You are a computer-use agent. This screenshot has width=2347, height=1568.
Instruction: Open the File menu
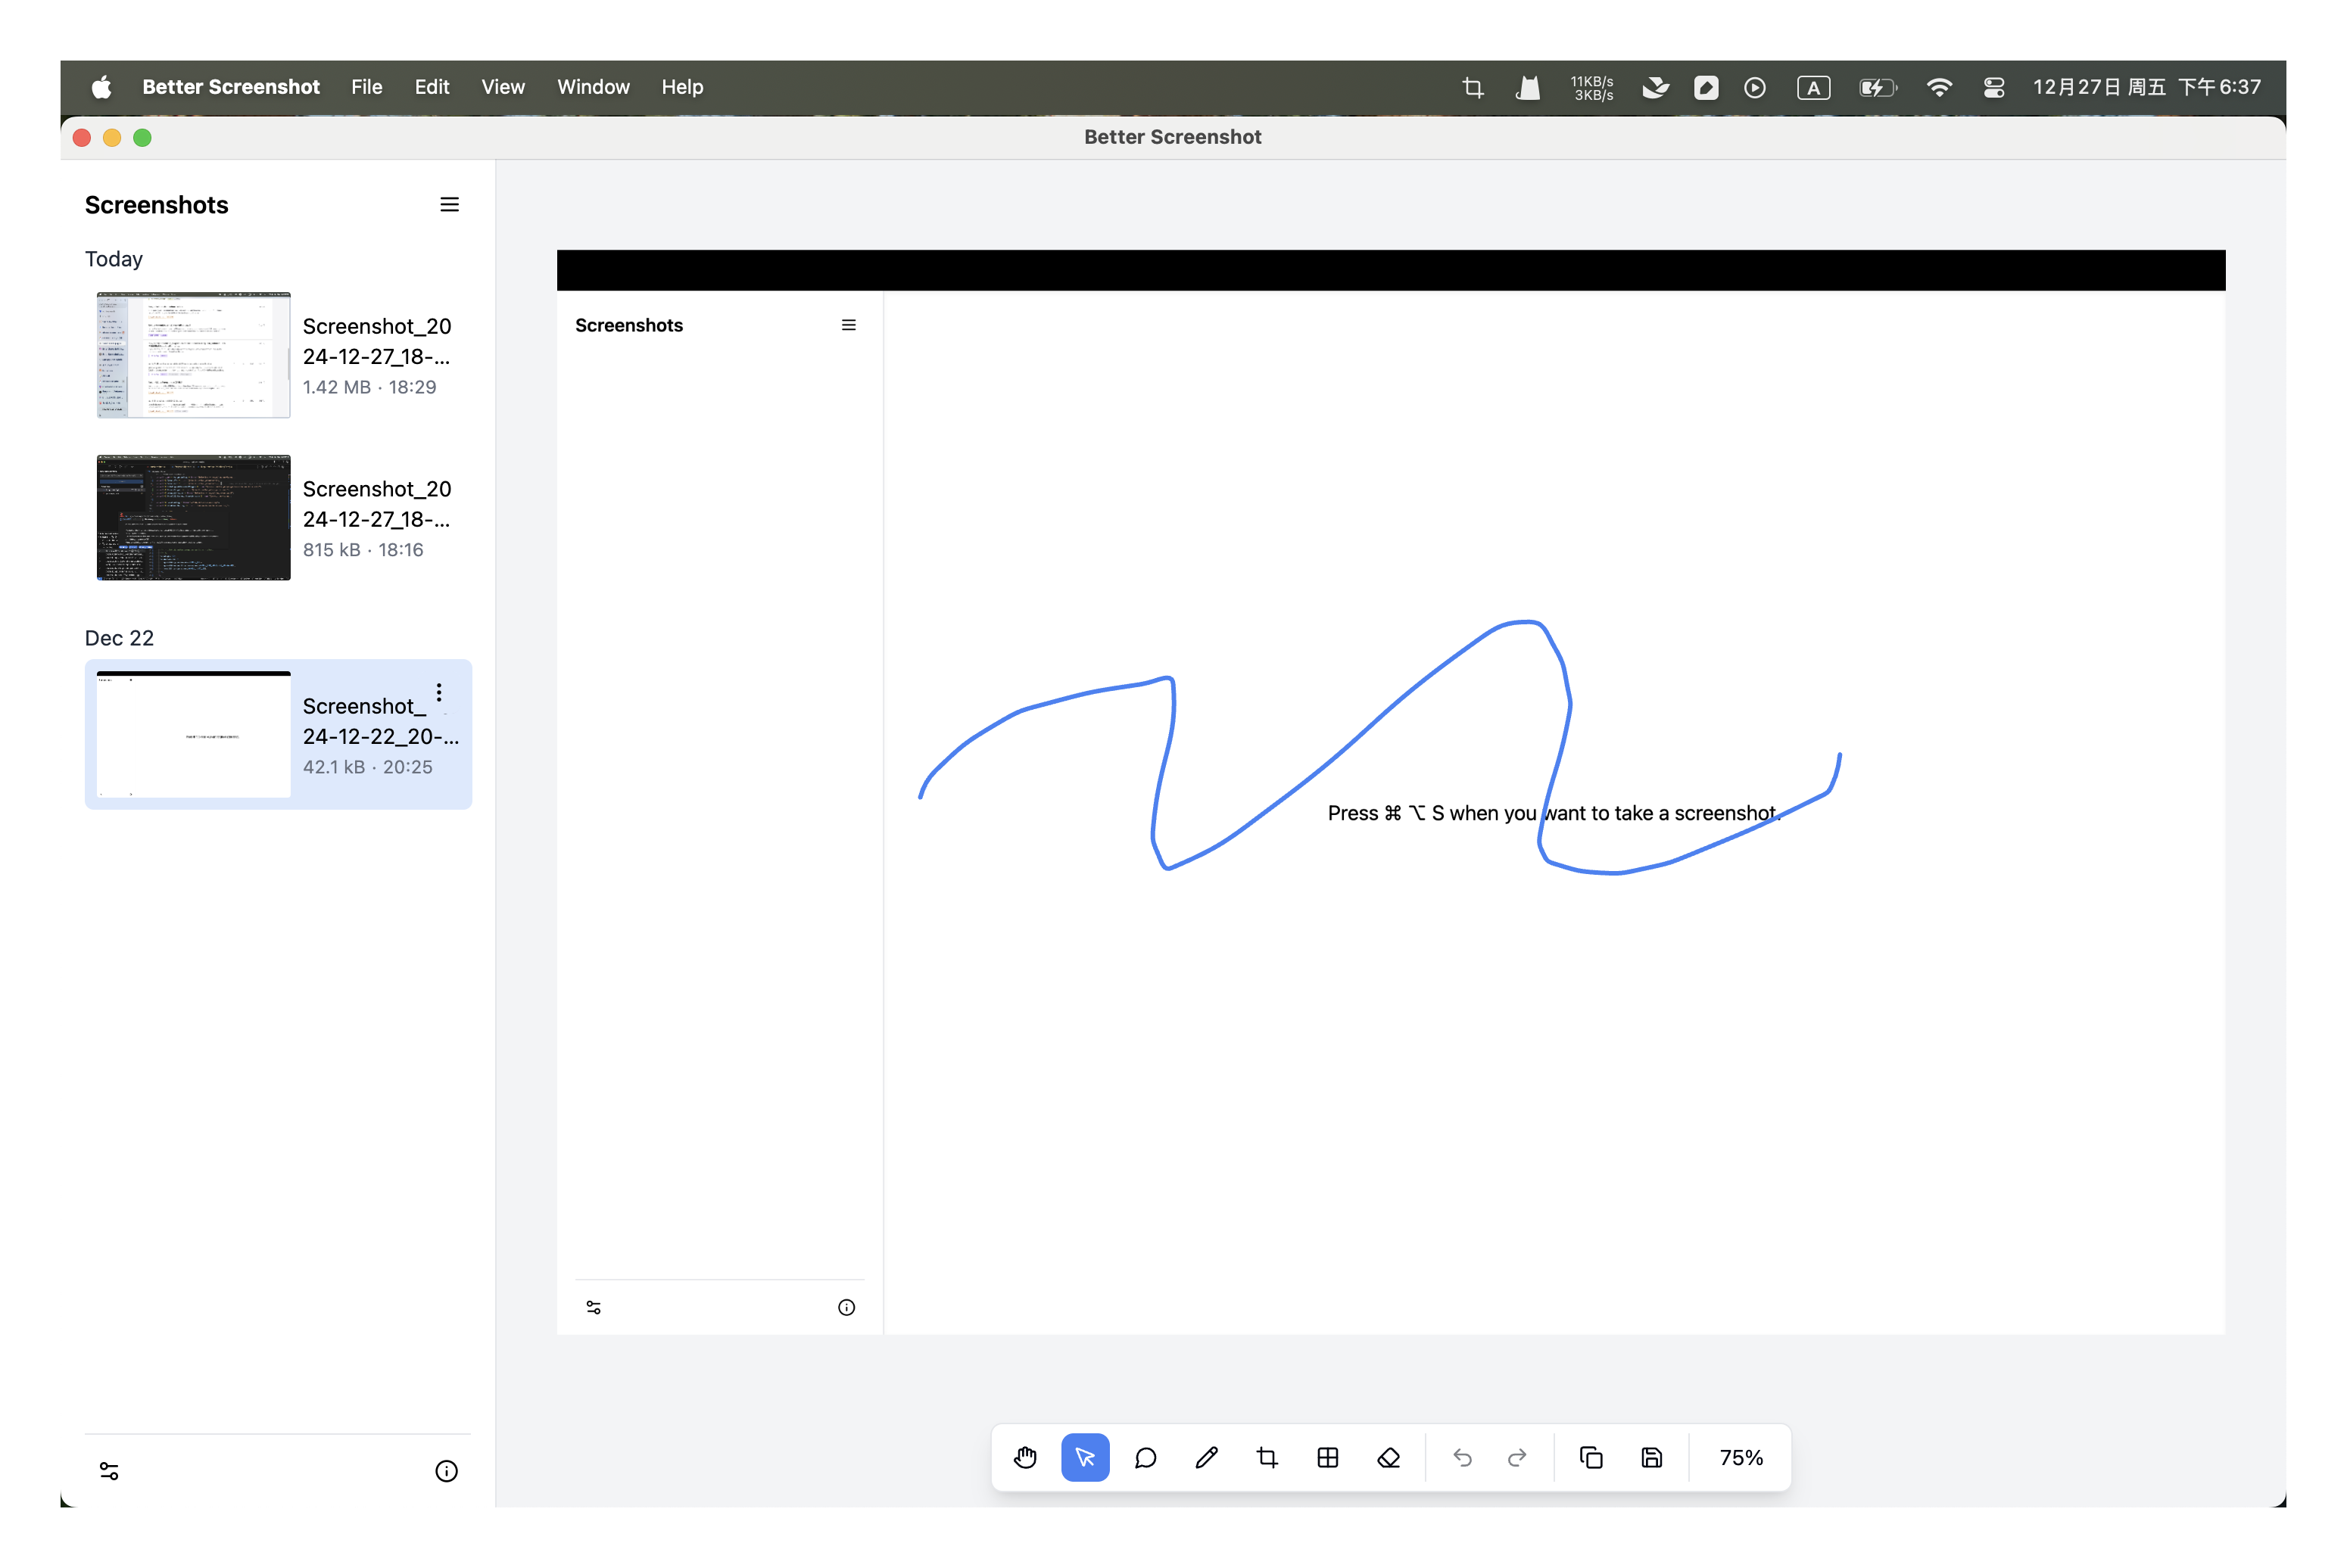pos(366,87)
